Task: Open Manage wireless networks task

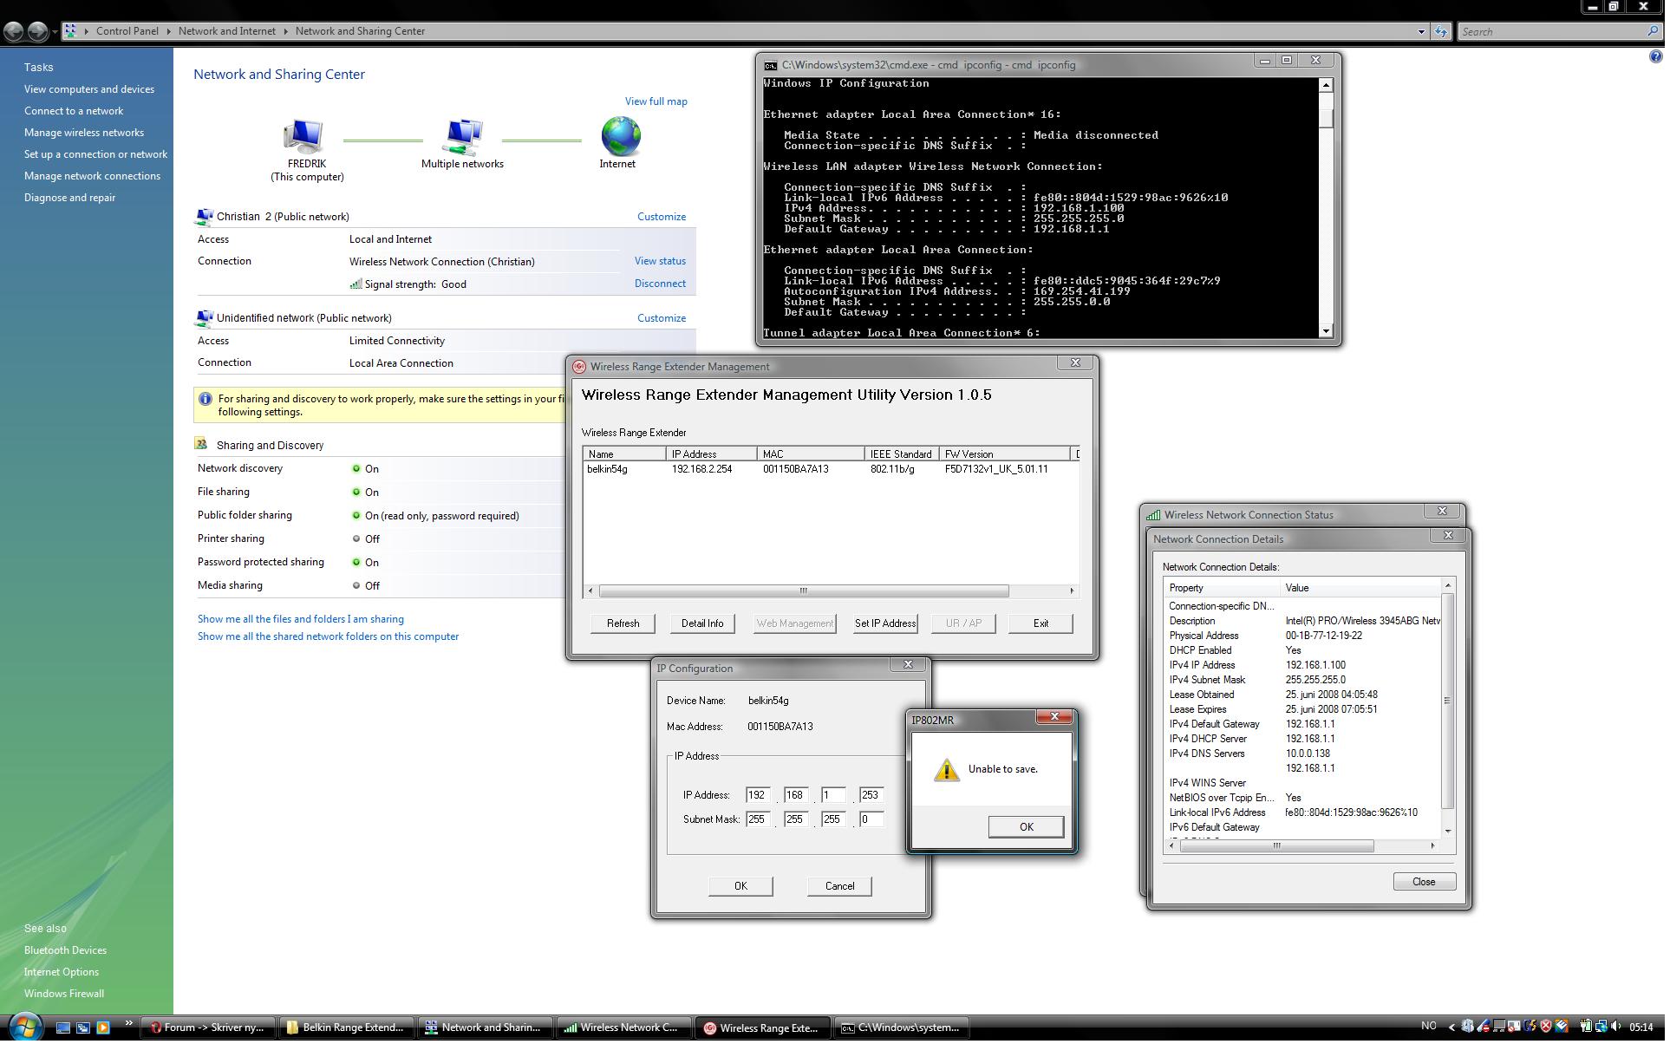Action: [84, 134]
